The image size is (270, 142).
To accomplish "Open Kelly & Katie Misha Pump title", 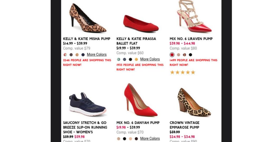I will pos(86,39).
